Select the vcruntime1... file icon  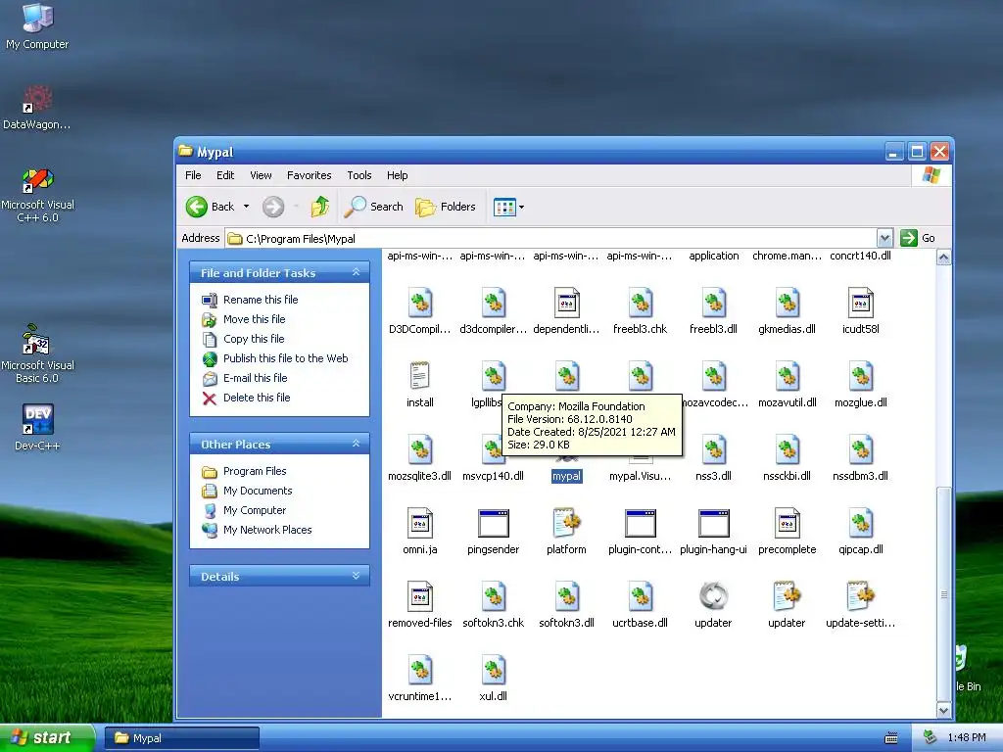click(419, 670)
